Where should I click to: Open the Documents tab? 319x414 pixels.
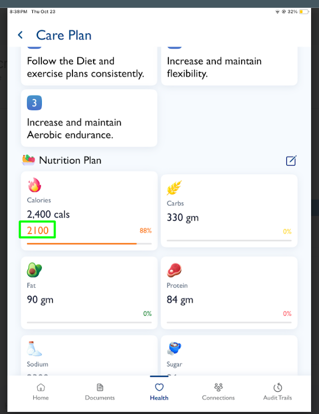[x=100, y=391]
